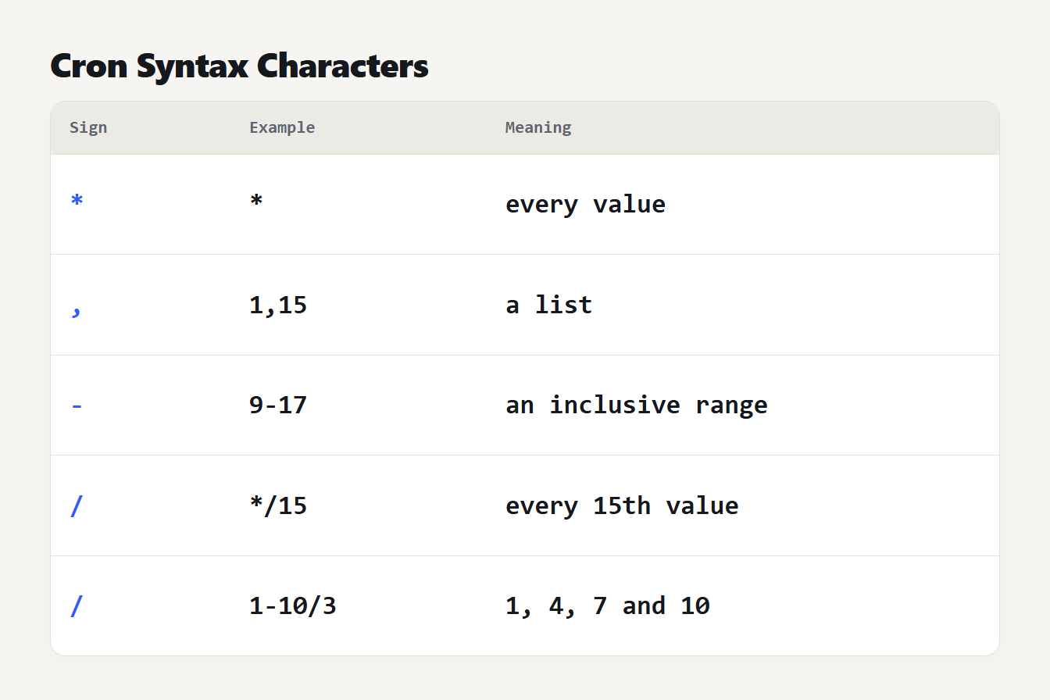Select the "Meaning" column header
The image size is (1050, 700).
pos(538,127)
